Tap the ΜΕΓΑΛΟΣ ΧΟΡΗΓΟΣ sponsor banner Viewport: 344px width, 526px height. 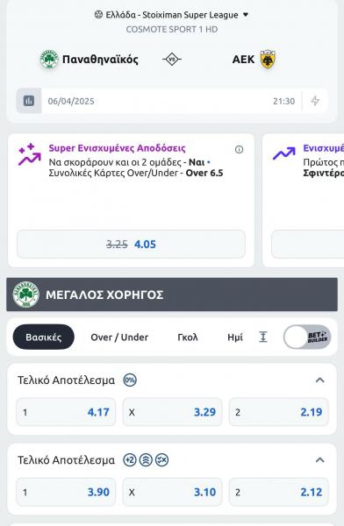[172, 295]
